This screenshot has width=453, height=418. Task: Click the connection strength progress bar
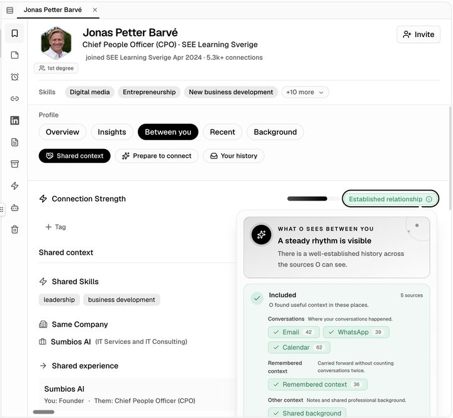tap(313, 199)
